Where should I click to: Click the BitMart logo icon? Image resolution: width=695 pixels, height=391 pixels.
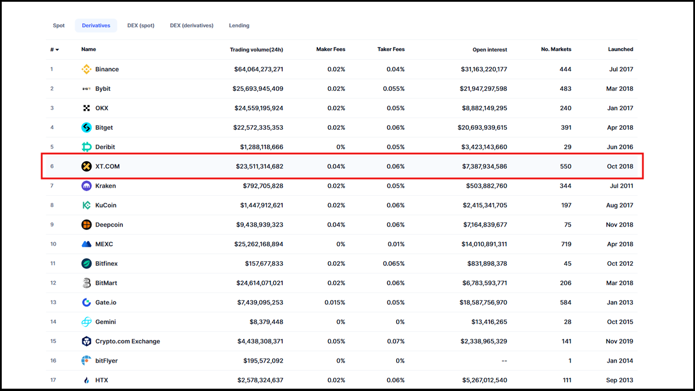click(x=86, y=283)
